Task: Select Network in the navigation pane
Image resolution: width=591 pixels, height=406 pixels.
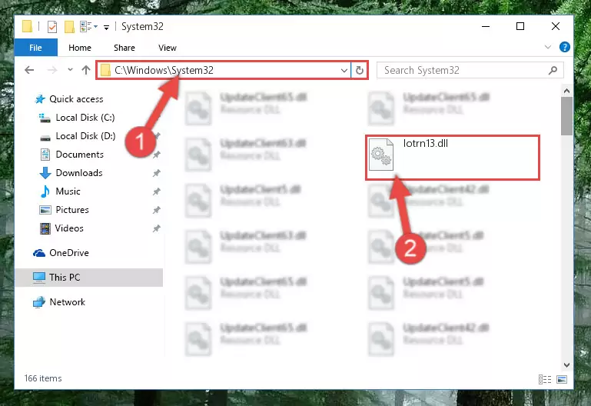Action: [x=68, y=302]
